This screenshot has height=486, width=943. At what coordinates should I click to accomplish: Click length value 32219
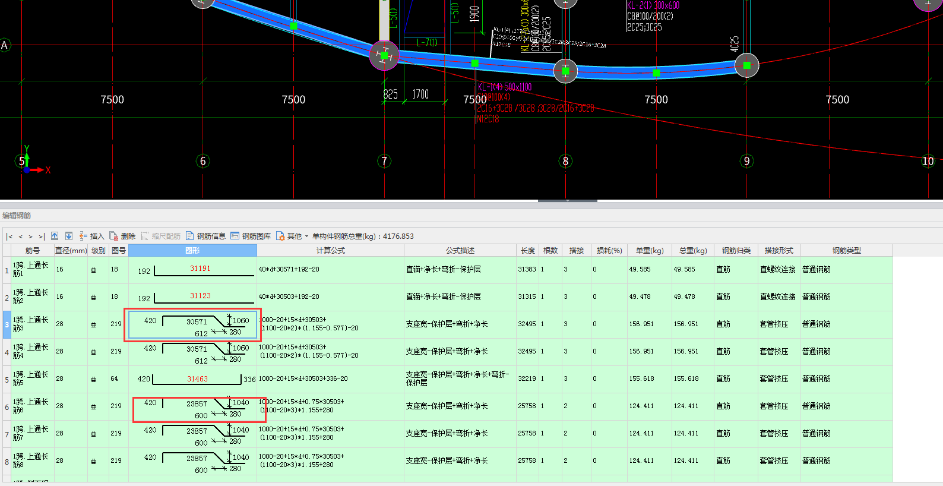(x=527, y=379)
